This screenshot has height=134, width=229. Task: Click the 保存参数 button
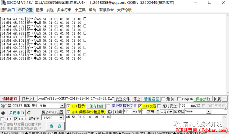(x=203, y=99)
